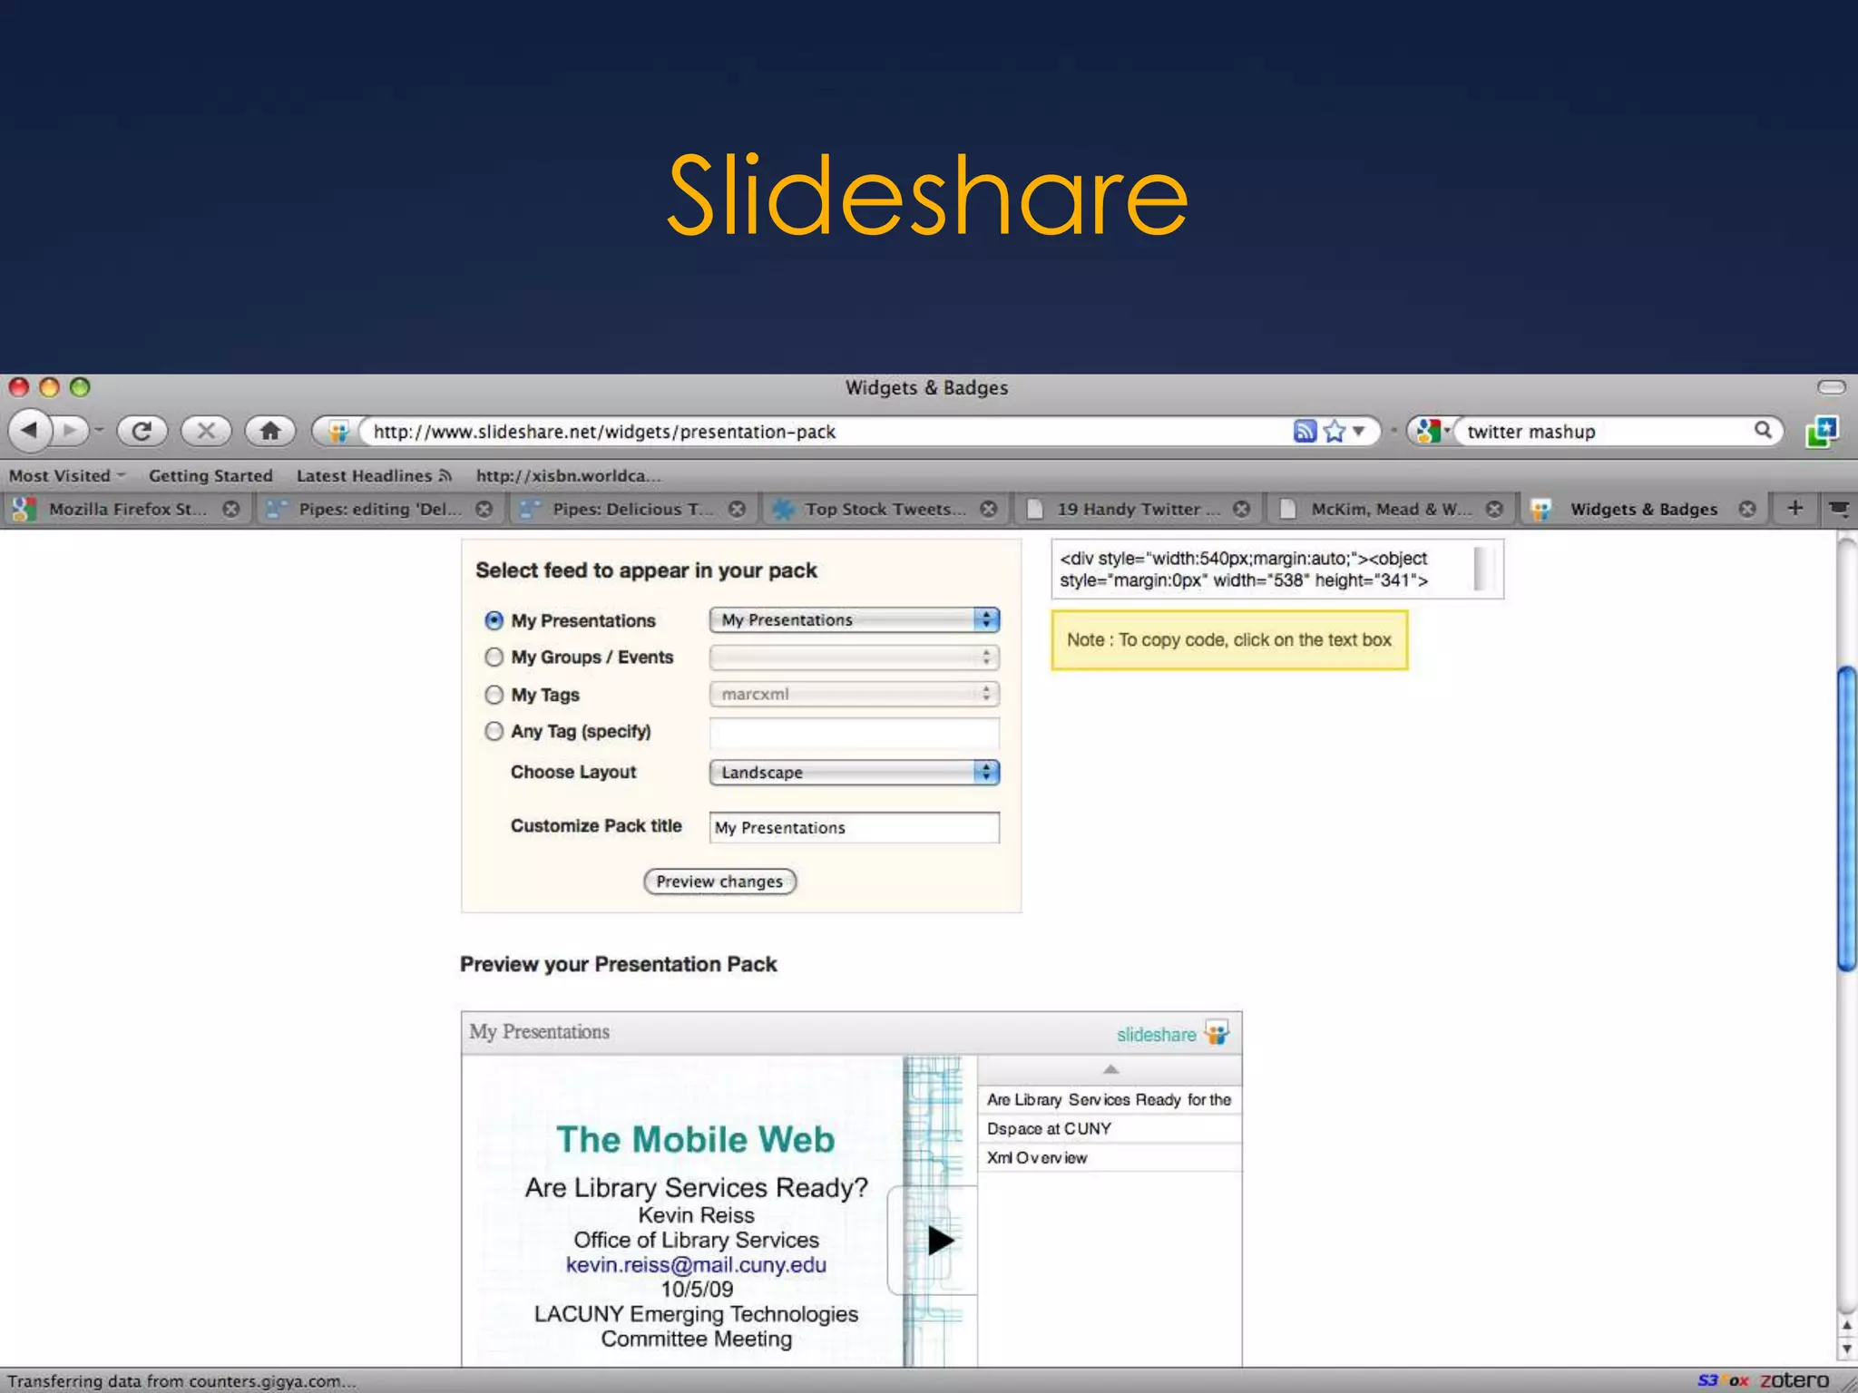This screenshot has height=1393, width=1858.
Task: Open the My Groups / Events dropdown
Action: click(854, 657)
